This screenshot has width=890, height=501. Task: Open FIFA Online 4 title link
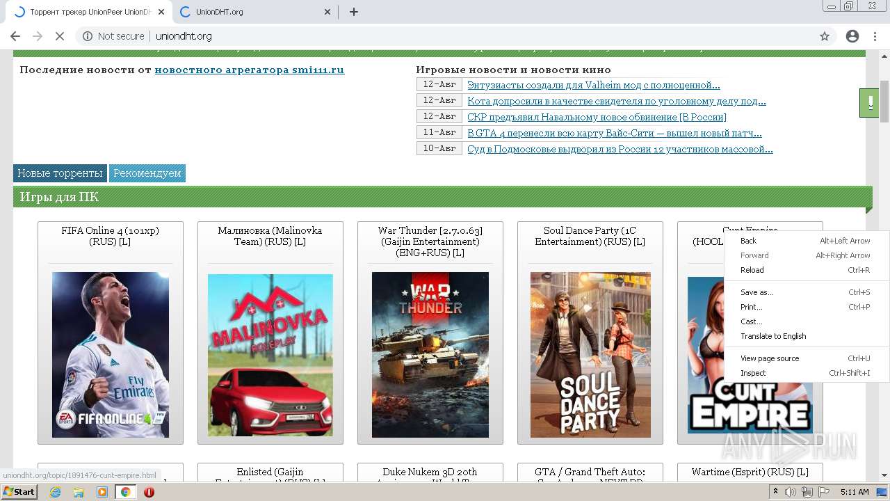(x=110, y=236)
